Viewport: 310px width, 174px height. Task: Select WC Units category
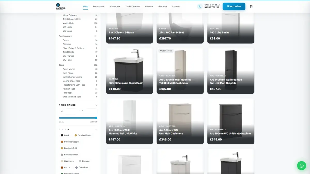point(67,27)
